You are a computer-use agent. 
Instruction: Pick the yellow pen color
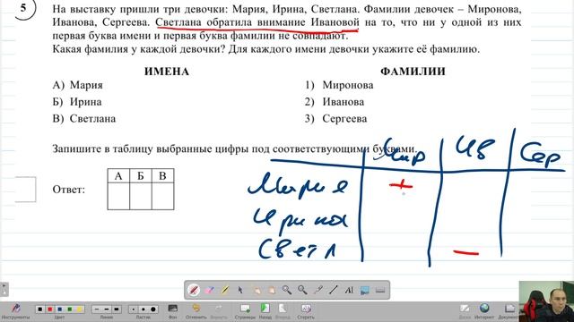tap(80, 309)
